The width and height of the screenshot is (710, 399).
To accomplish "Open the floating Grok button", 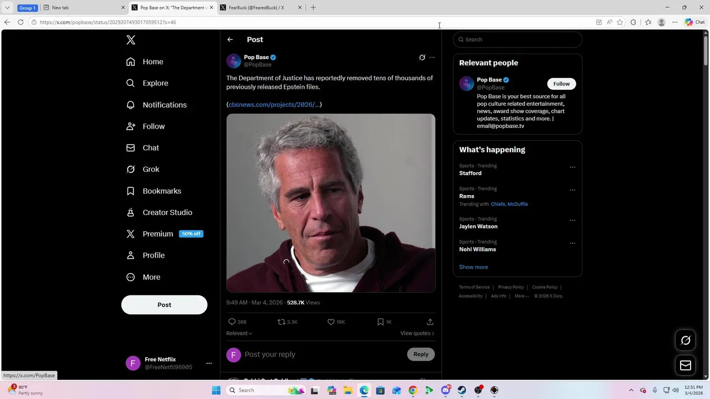I will point(686,340).
